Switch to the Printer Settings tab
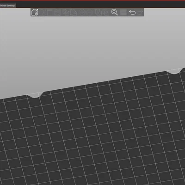The image size is (185, 185). (x=7, y=6)
